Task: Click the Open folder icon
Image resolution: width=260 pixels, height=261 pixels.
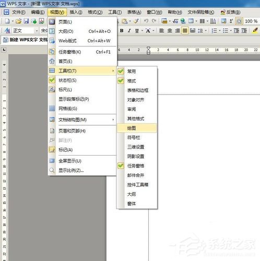Action: (x=18, y=21)
